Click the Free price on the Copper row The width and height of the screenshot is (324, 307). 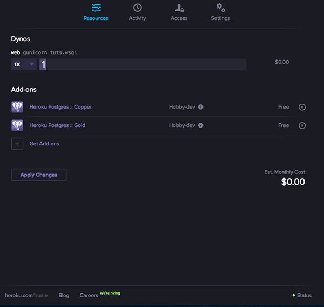283,107
